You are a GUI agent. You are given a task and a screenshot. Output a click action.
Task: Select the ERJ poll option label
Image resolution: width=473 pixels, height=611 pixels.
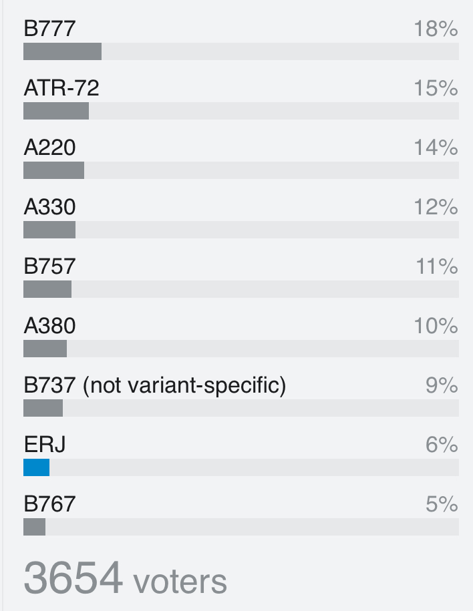[45, 445]
